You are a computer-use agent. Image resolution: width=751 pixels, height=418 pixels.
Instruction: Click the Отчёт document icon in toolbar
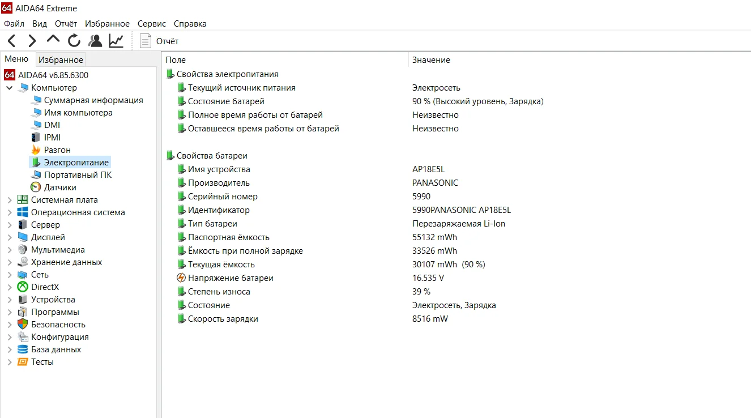[146, 41]
